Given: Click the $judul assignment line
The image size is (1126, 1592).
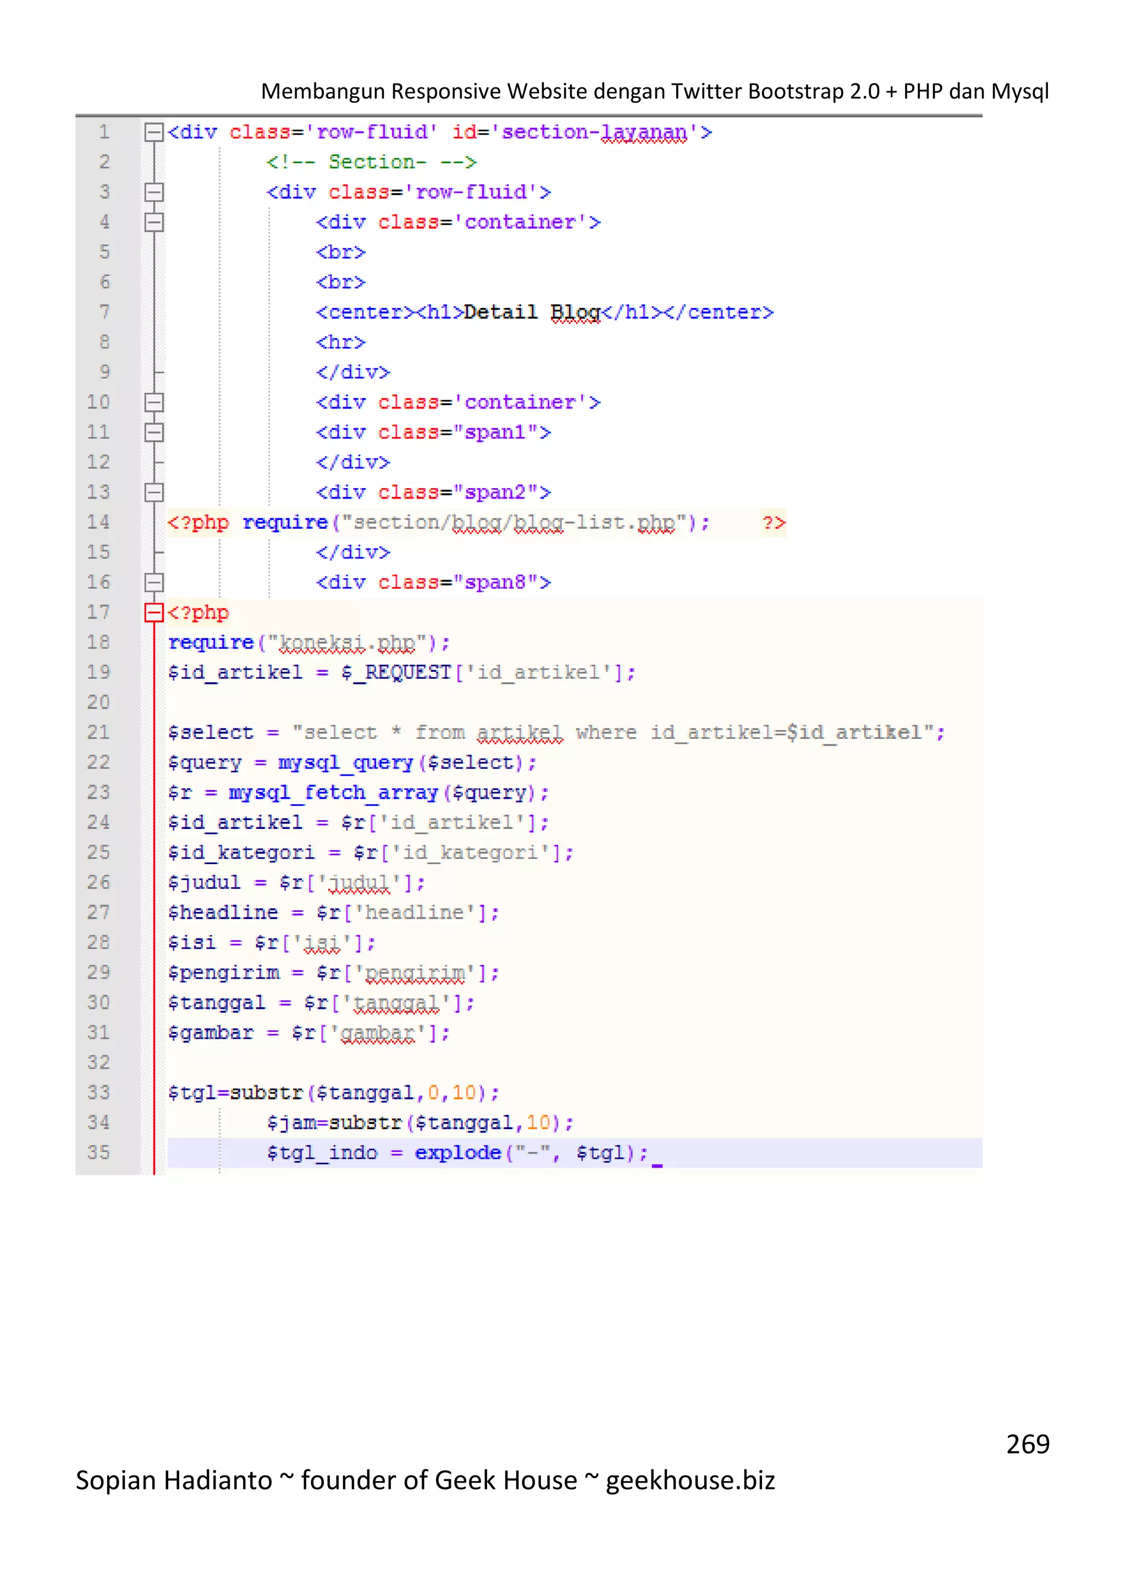Looking at the screenshot, I should click(297, 883).
